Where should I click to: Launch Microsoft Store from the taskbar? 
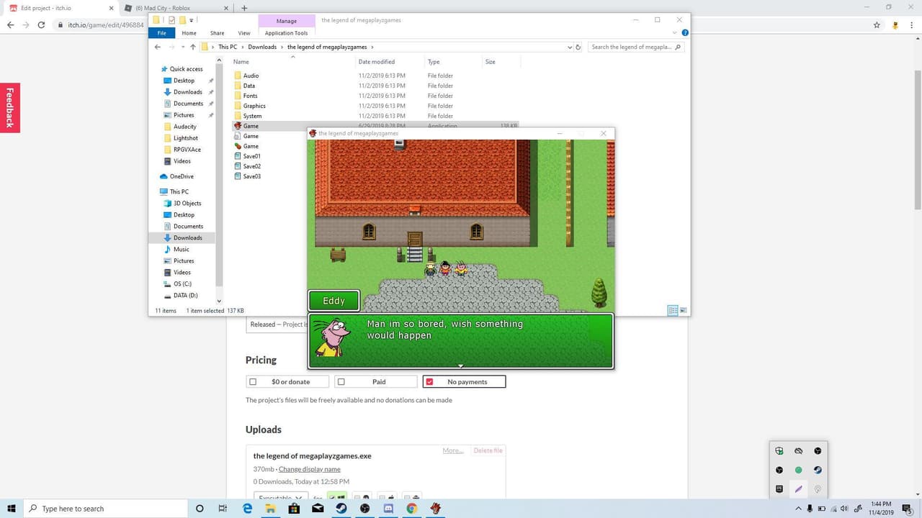[294, 509]
